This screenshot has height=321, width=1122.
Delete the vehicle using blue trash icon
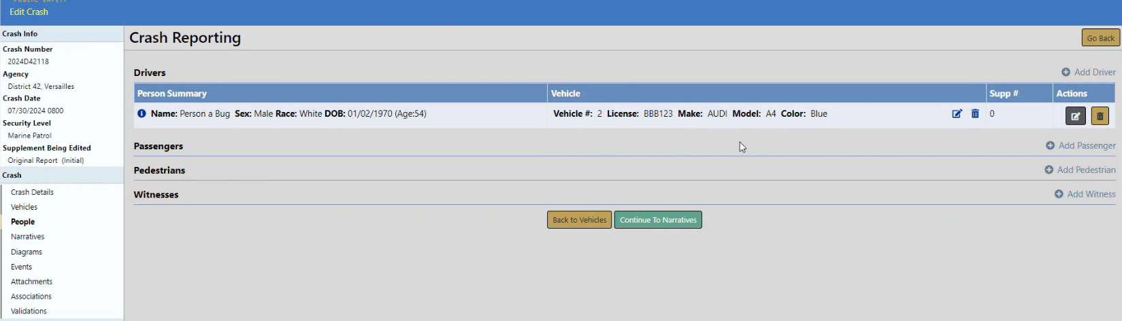tap(975, 114)
